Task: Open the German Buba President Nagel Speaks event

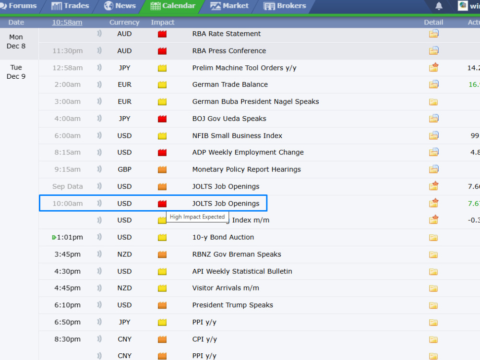Action: point(256,102)
